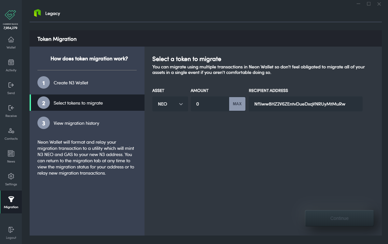This screenshot has height=244, width=388.
Task: Click the AMOUNT input field
Action: point(210,104)
